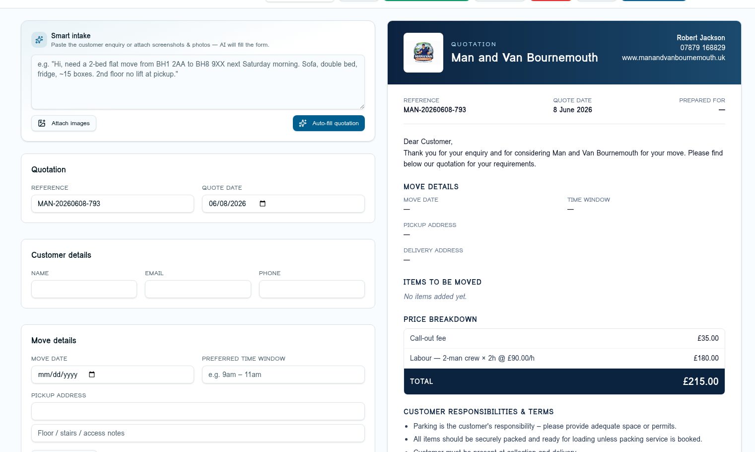Open the quote date calendar picker icon
Viewport: 755px width, 452px height.
(x=263, y=204)
